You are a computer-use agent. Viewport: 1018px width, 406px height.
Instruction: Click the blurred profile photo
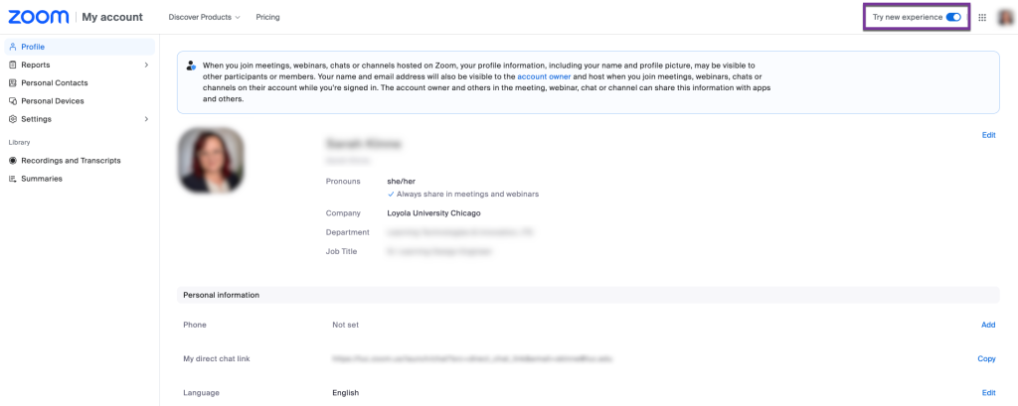point(211,160)
